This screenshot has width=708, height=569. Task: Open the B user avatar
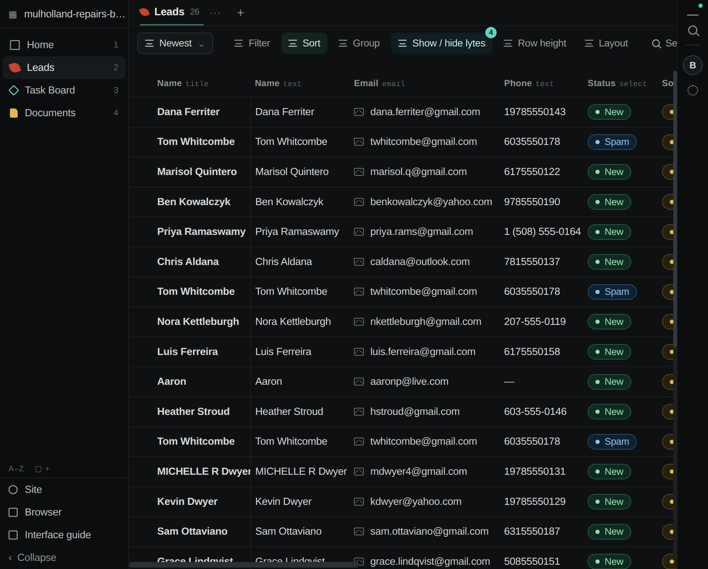[692, 65]
